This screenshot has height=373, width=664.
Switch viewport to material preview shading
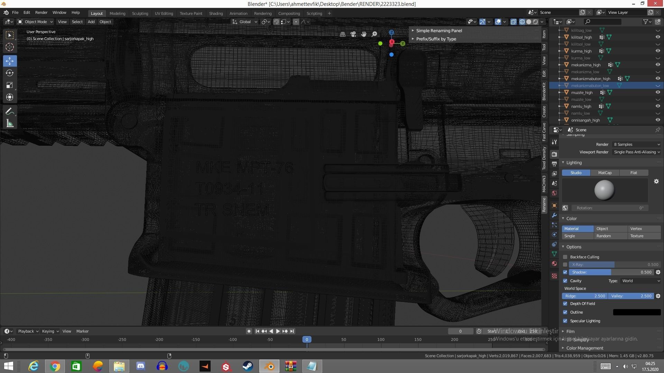coord(535,22)
